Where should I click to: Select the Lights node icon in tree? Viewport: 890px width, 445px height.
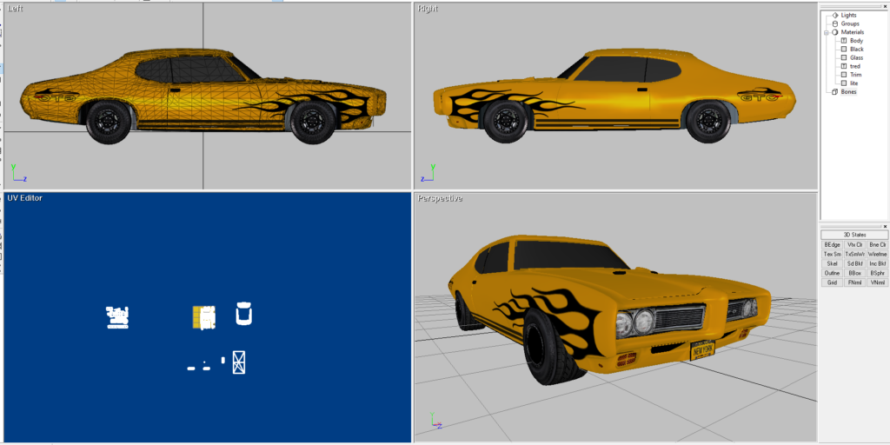(835, 15)
